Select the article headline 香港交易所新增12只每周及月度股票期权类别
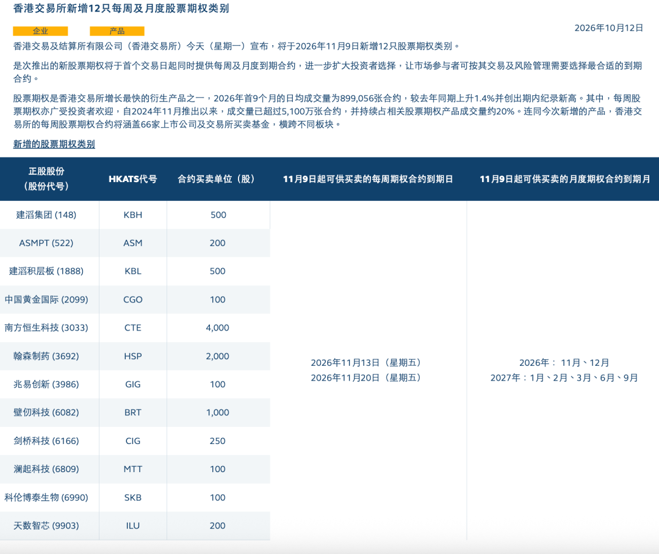The width and height of the screenshot is (659, 554). (121, 9)
